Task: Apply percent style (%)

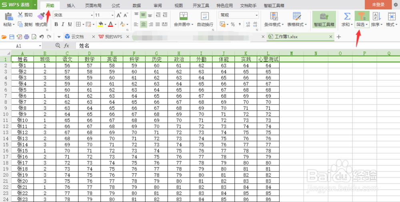Action: pos(233,24)
